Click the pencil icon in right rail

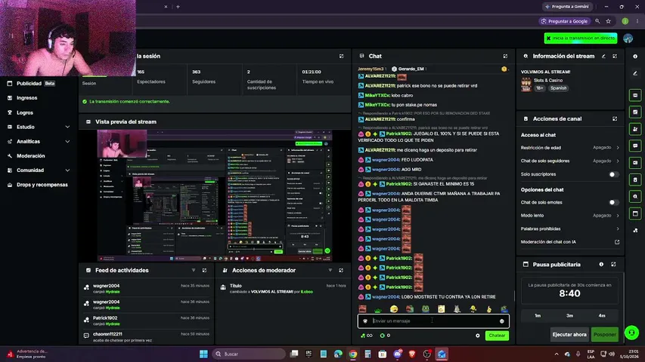[635, 73]
